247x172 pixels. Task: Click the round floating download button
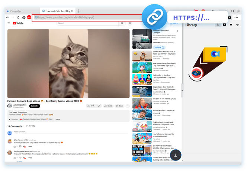coord(176,155)
